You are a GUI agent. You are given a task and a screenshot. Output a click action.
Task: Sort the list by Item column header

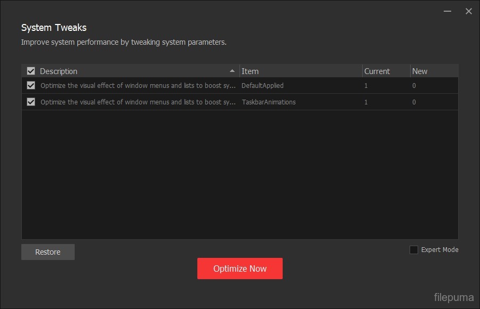[x=250, y=71]
